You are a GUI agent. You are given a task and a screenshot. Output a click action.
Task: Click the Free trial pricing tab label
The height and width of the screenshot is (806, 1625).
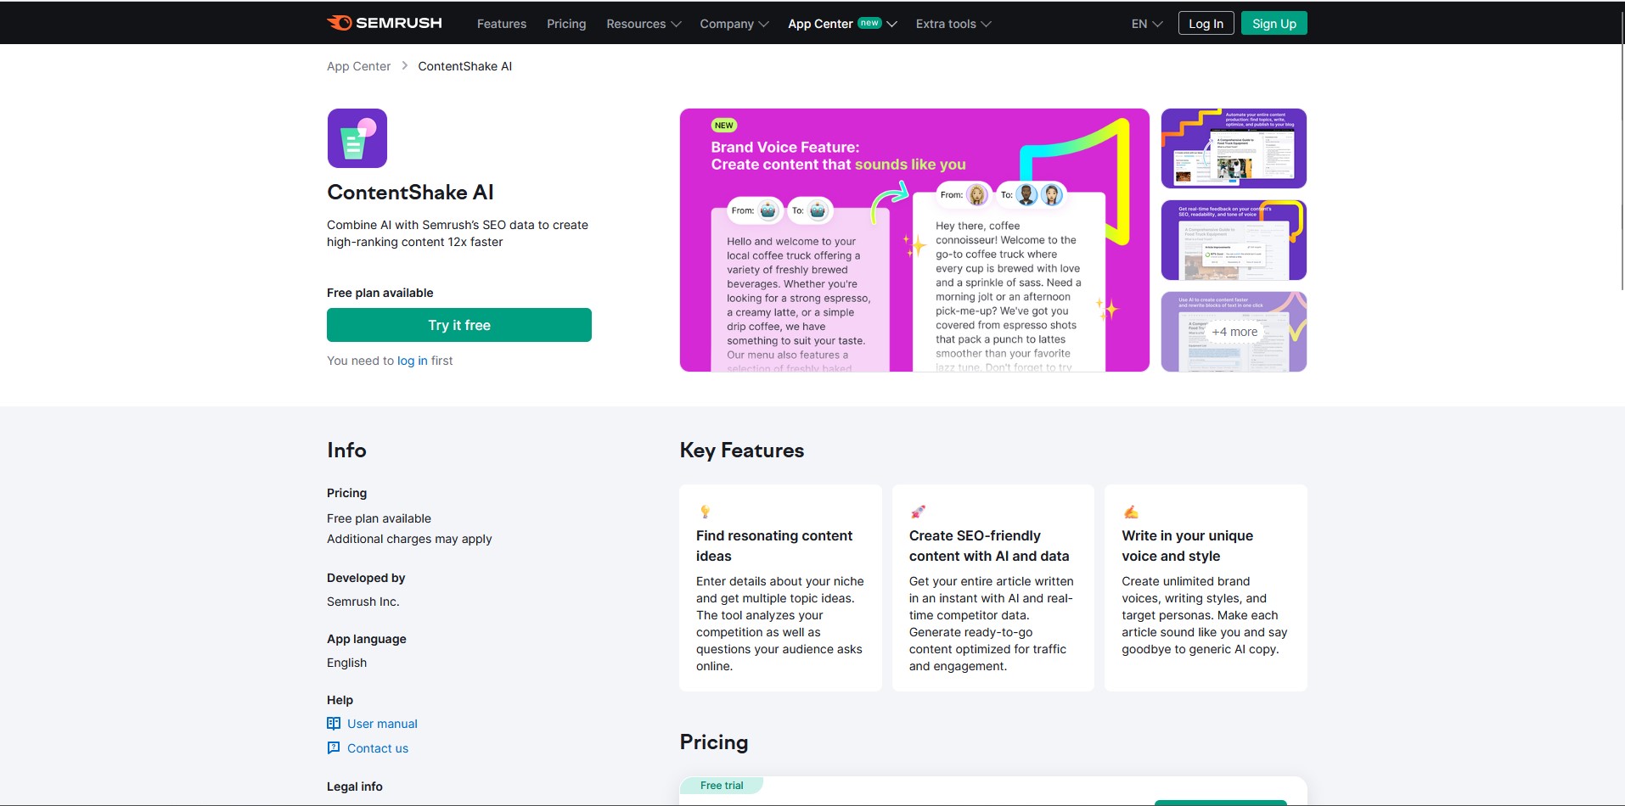(722, 786)
